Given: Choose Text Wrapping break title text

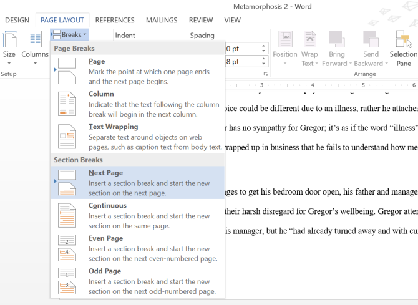Looking at the screenshot, I should coord(114,127).
